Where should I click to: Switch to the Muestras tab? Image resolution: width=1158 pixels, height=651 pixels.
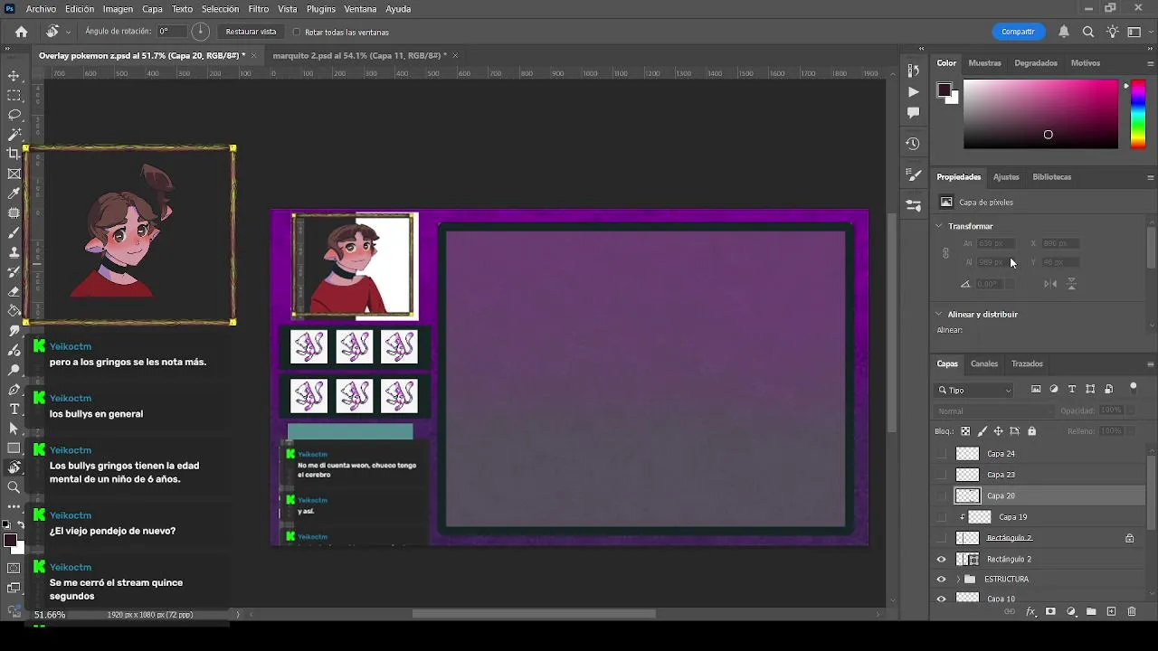pos(984,63)
